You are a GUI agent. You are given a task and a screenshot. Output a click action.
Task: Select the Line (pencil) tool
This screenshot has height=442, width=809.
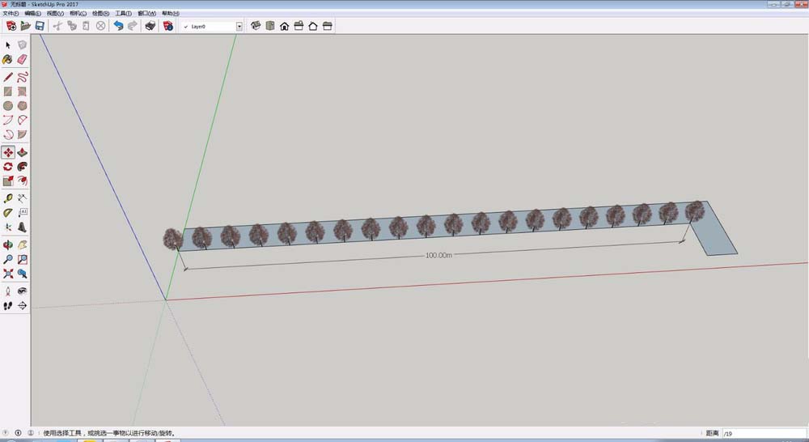(x=8, y=77)
